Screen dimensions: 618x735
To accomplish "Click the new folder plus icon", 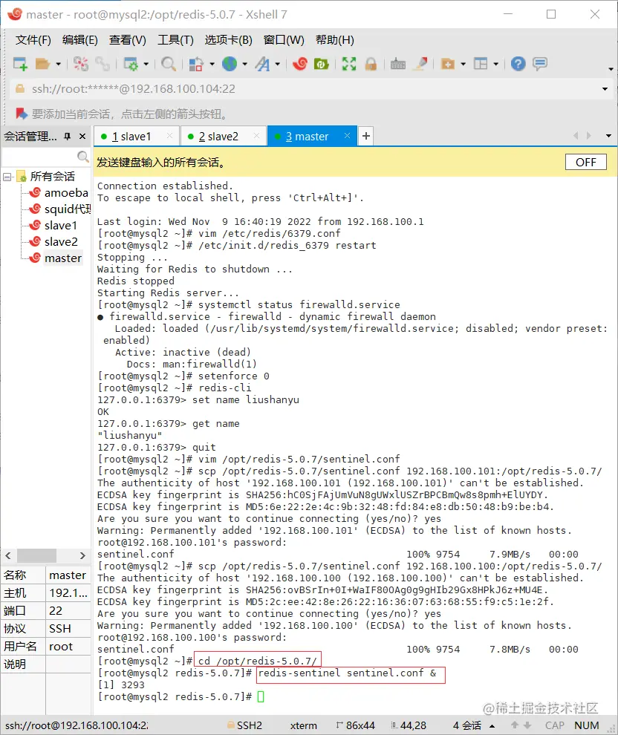I will [448, 64].
